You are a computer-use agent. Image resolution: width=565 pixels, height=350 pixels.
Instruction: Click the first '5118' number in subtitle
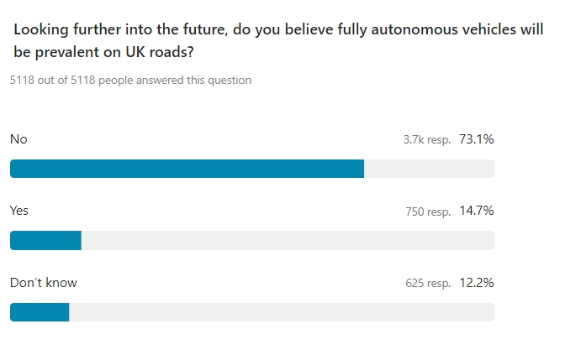pyautogui.click(x=22, y=80)
